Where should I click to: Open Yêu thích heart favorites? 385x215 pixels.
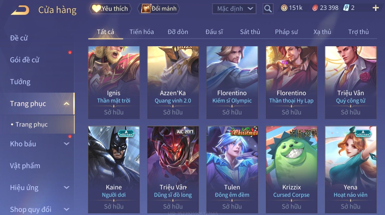110,9
